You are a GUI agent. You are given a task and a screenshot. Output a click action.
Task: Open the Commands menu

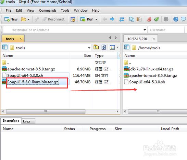click(x=48, y=11)
